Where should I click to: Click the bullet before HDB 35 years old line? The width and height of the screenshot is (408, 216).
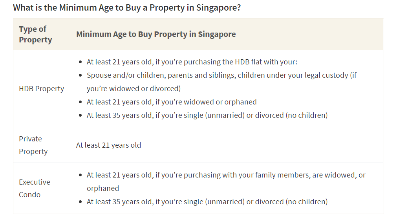pyautogui.click(x=81, y=115)
